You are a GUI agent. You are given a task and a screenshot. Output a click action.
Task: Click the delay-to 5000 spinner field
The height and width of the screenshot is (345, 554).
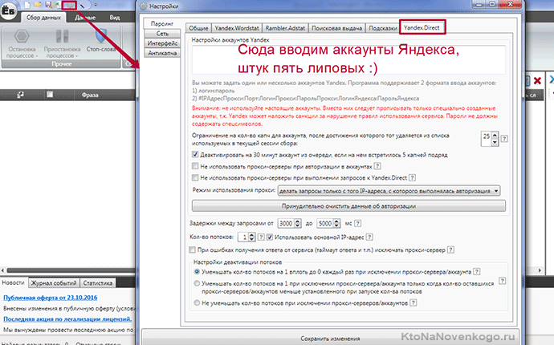(328, 223)
